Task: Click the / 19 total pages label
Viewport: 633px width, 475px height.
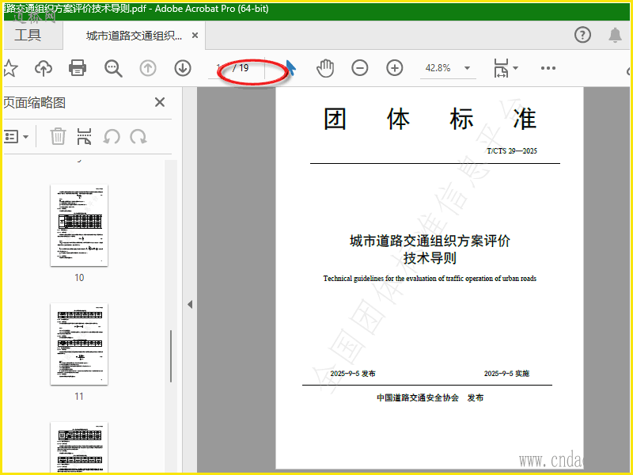Action: [241, 68]
